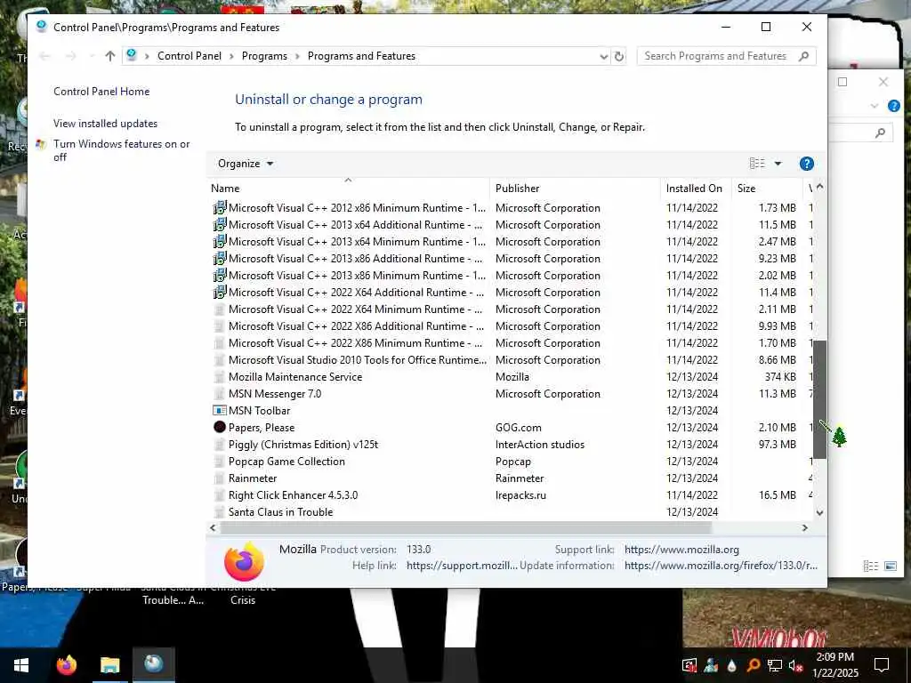The height and width of the screenshot is (683, 911).
Task: Click icon of Visual C++ 2013 x86 Minimum Runtime
Action: click(x=220, y=275)
